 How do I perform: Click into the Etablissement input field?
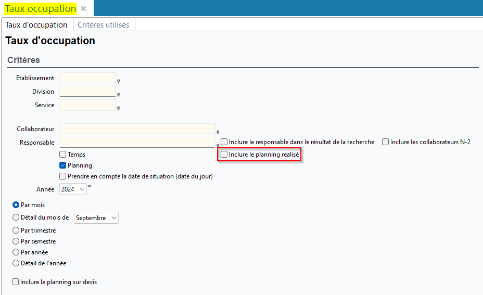(x=87, y=78)
